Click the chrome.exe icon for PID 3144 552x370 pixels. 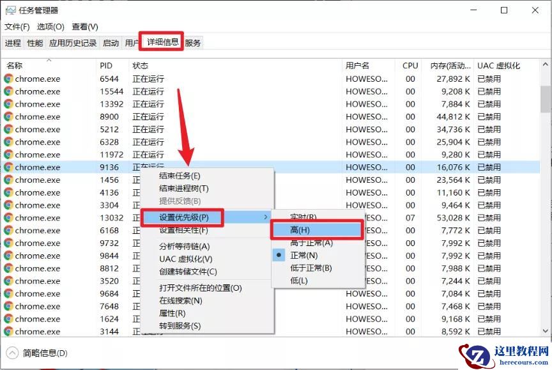[x=8, y=332]
